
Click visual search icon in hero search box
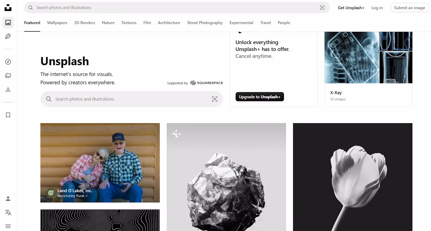[x=215, y=99]
